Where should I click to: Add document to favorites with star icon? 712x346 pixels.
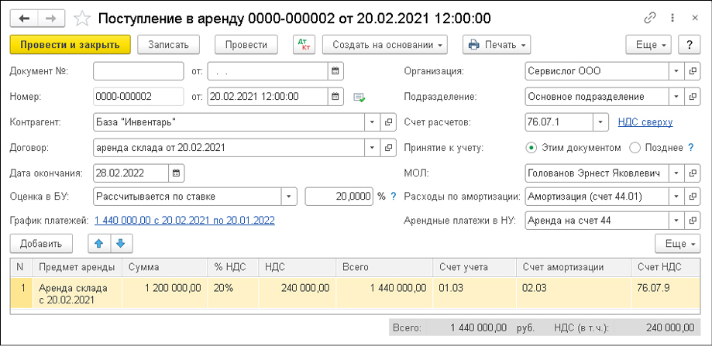[x=81, y=18]
